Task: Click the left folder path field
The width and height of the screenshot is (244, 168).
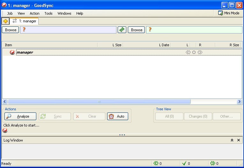Action: click(x=68, y=30)
